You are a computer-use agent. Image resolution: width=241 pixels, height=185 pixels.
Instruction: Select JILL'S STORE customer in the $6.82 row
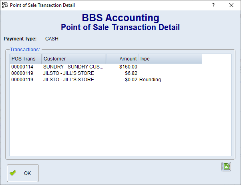tap(68, 73)
